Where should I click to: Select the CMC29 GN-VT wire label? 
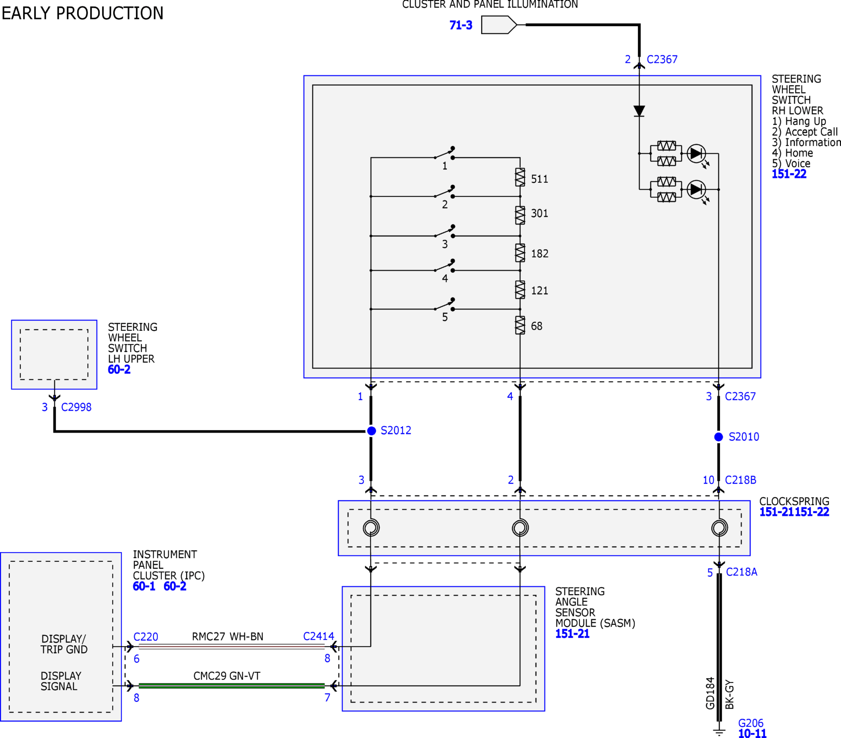[227, 676]
